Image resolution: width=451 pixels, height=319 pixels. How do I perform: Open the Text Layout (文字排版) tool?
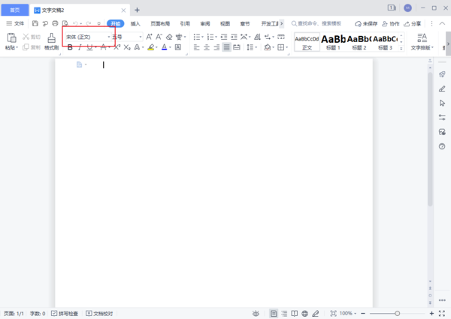422,41
